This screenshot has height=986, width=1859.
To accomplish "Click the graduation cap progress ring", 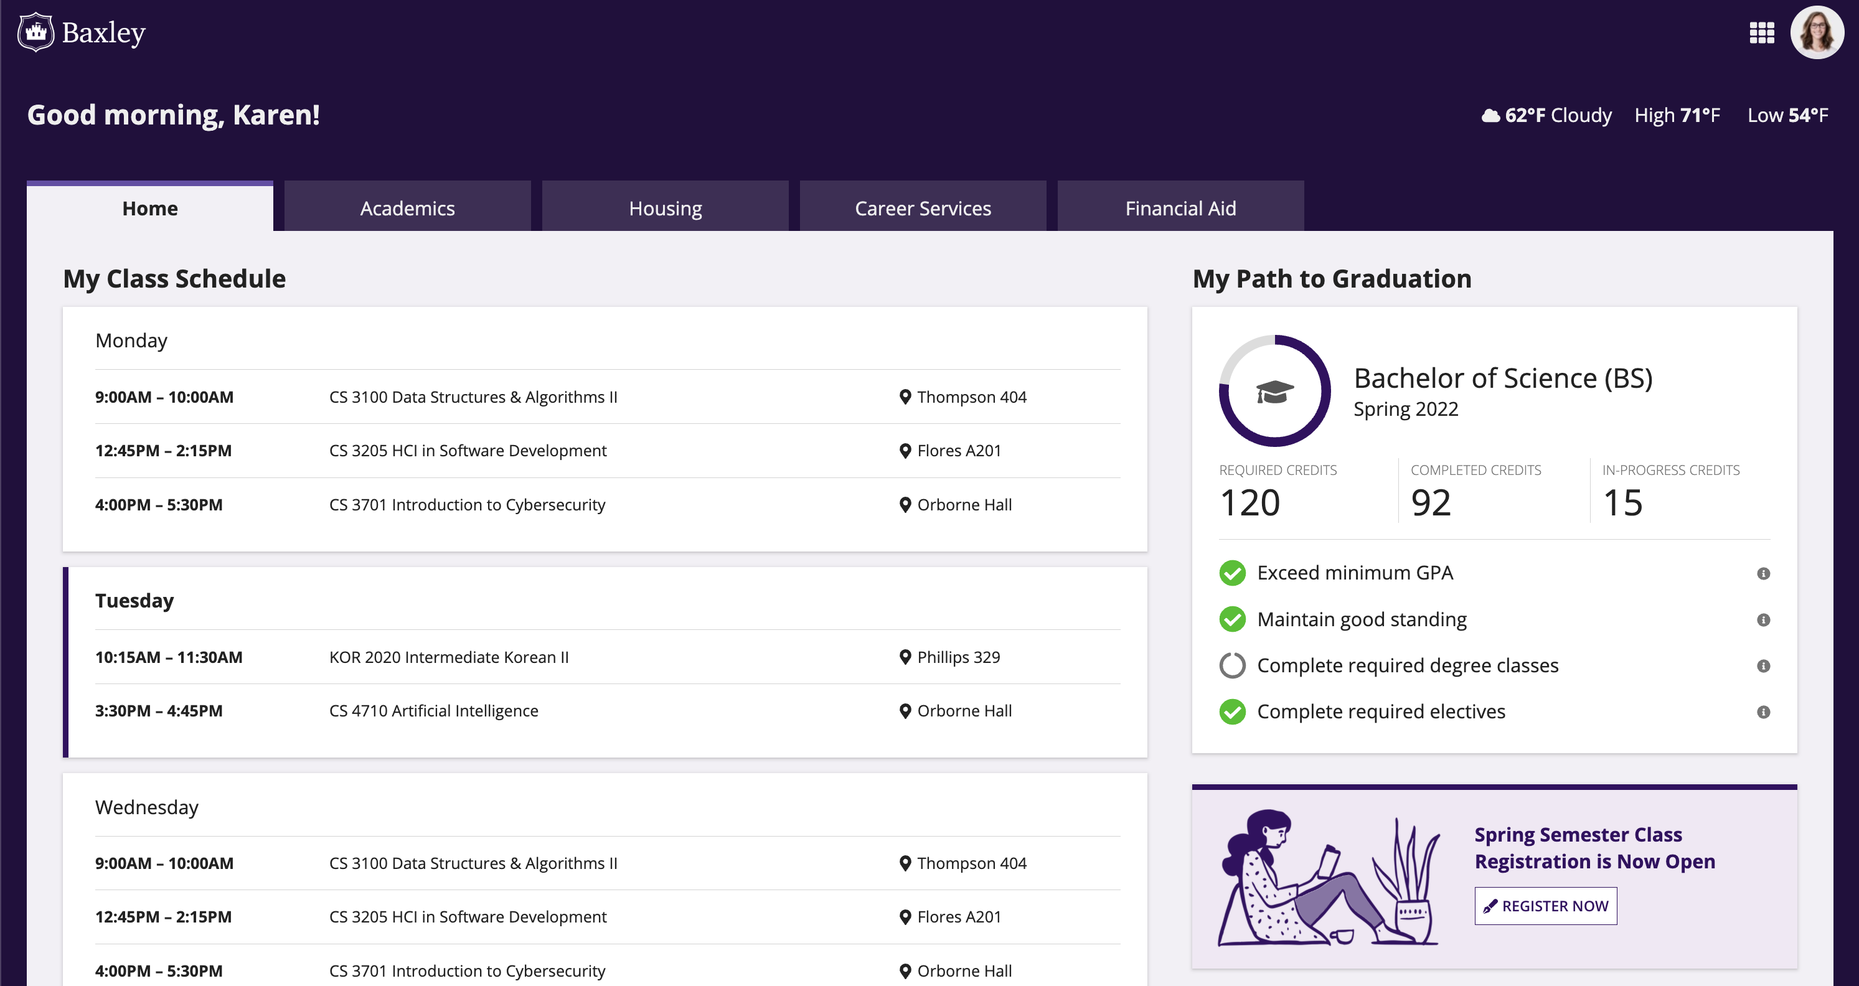I will (1274, 390).
